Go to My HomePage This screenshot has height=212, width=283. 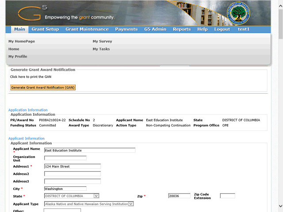pyautogui.click(x=22, y=41)
